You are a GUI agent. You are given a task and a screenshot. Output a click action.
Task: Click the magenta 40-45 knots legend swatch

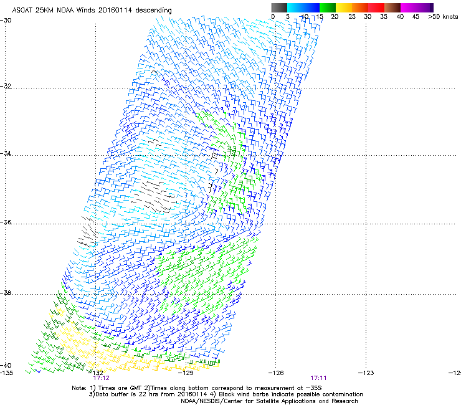tap(409, 7)
